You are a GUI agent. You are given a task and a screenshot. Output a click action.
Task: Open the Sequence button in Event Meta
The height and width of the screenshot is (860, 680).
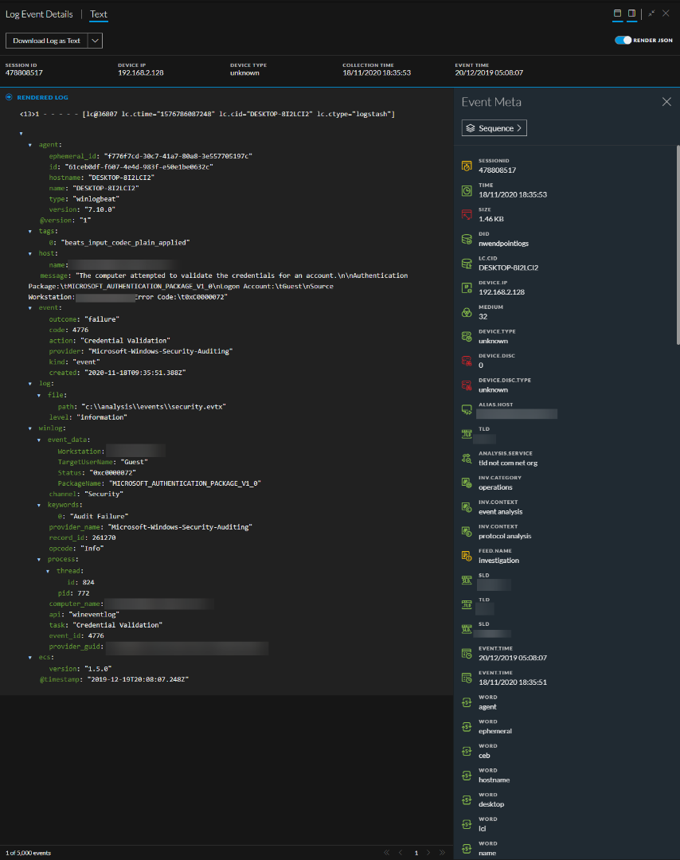[494, 127]
